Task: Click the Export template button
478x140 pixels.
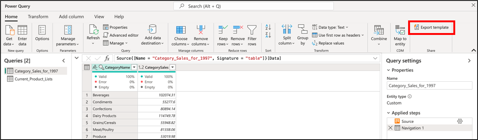Action: coord(431,27)
